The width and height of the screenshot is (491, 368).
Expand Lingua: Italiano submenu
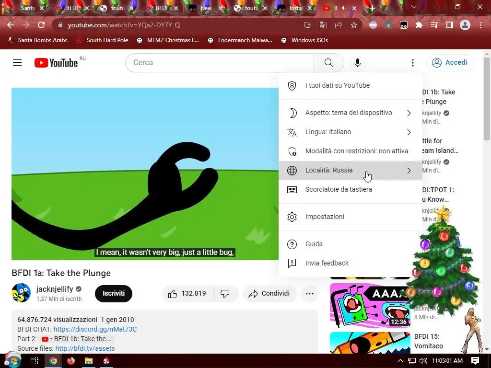click(x=351, y=132)
